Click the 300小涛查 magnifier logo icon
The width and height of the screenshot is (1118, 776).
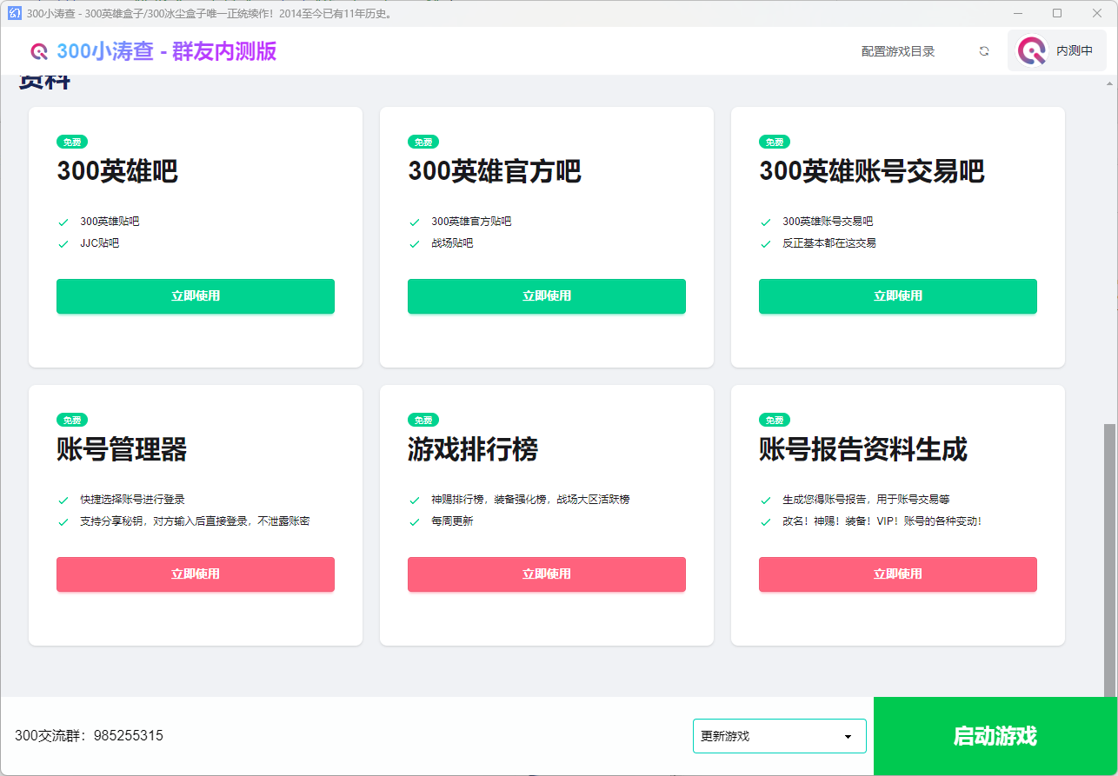coord(39,51)
